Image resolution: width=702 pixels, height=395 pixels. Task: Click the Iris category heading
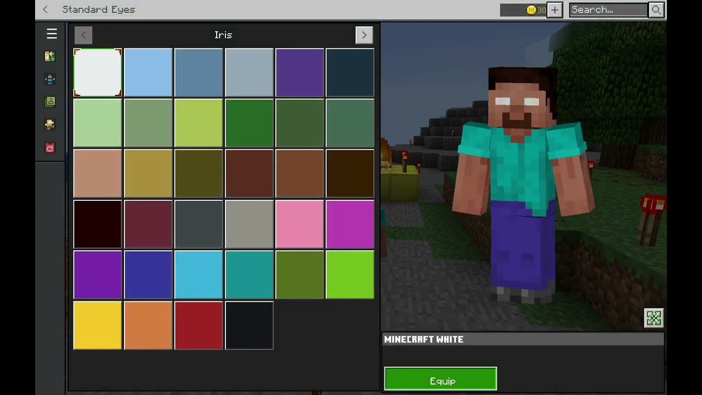click(223, 35)
